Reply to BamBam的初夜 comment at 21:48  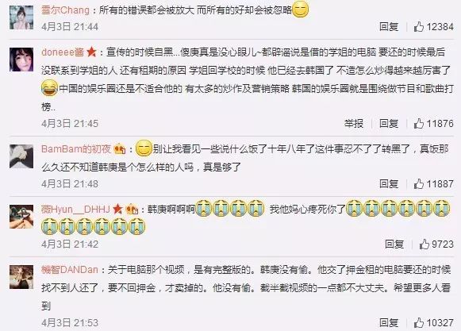click(x=389, y=184)
